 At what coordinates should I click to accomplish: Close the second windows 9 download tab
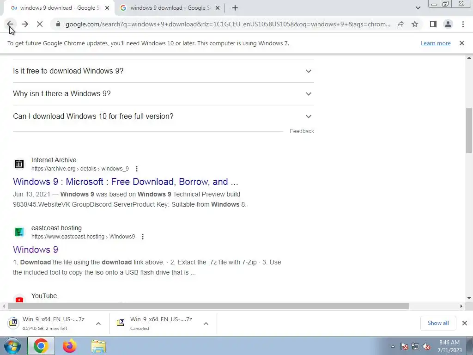tap(218, 8)
